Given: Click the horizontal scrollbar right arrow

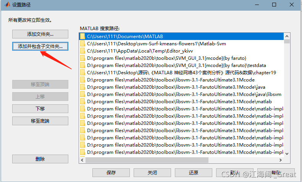Looking at the screenshot, I should tap(281, 160).
